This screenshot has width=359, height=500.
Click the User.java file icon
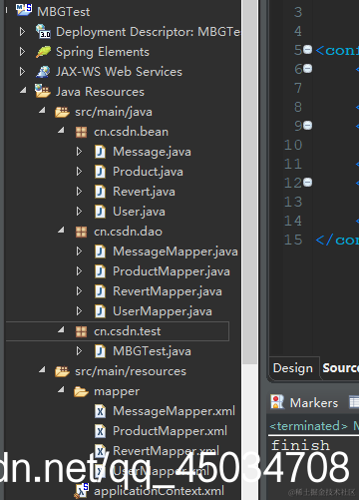pyautogui.click(x=100, y=212)
